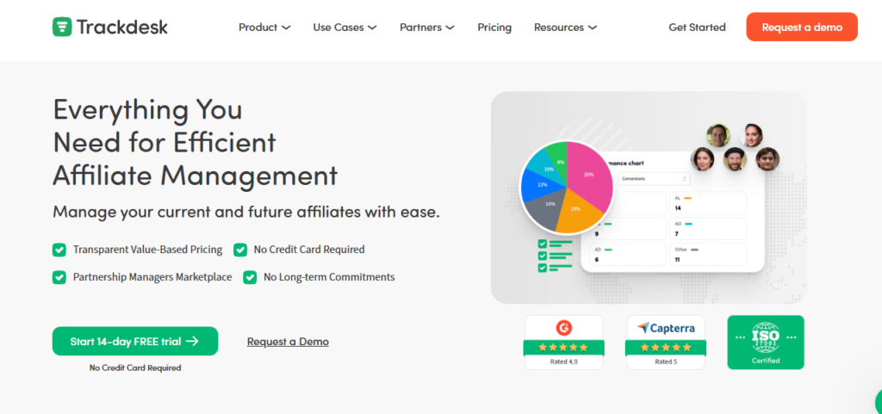This screenshot has width=882, height=414.
Task: Open the Use Cases dropdown
Action: point(345,28)
